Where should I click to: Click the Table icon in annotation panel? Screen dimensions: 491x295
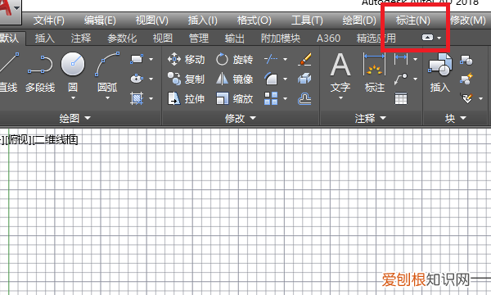pos(401,98)
